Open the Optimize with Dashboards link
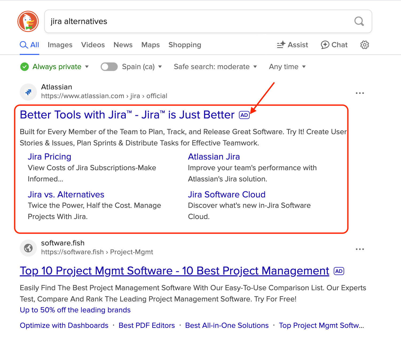Screen dimensions: 401x342 (x=64, y=325)
